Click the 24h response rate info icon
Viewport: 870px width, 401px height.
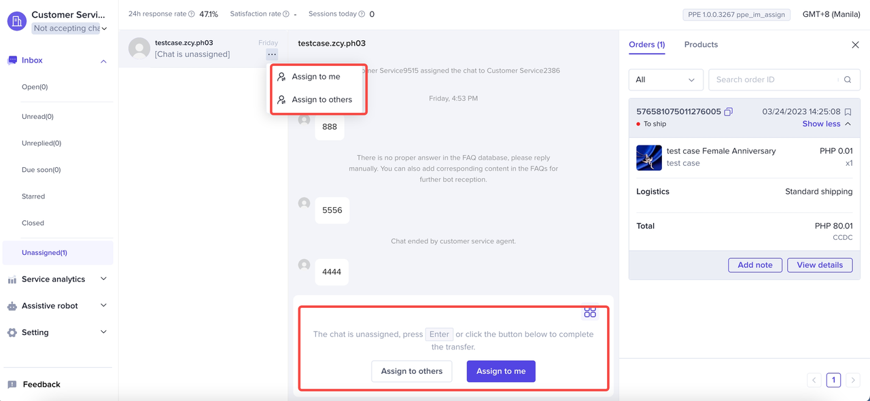[191, 14]
